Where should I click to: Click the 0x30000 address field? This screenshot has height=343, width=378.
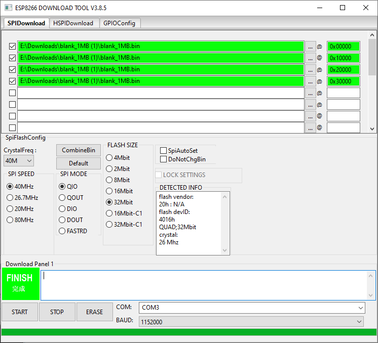pyautogui.click(x=343, y=81)
